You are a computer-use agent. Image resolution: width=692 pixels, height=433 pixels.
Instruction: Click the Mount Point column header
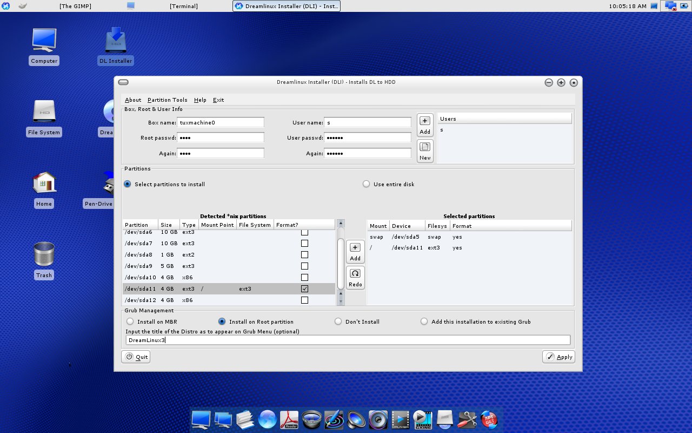(217, 225)
